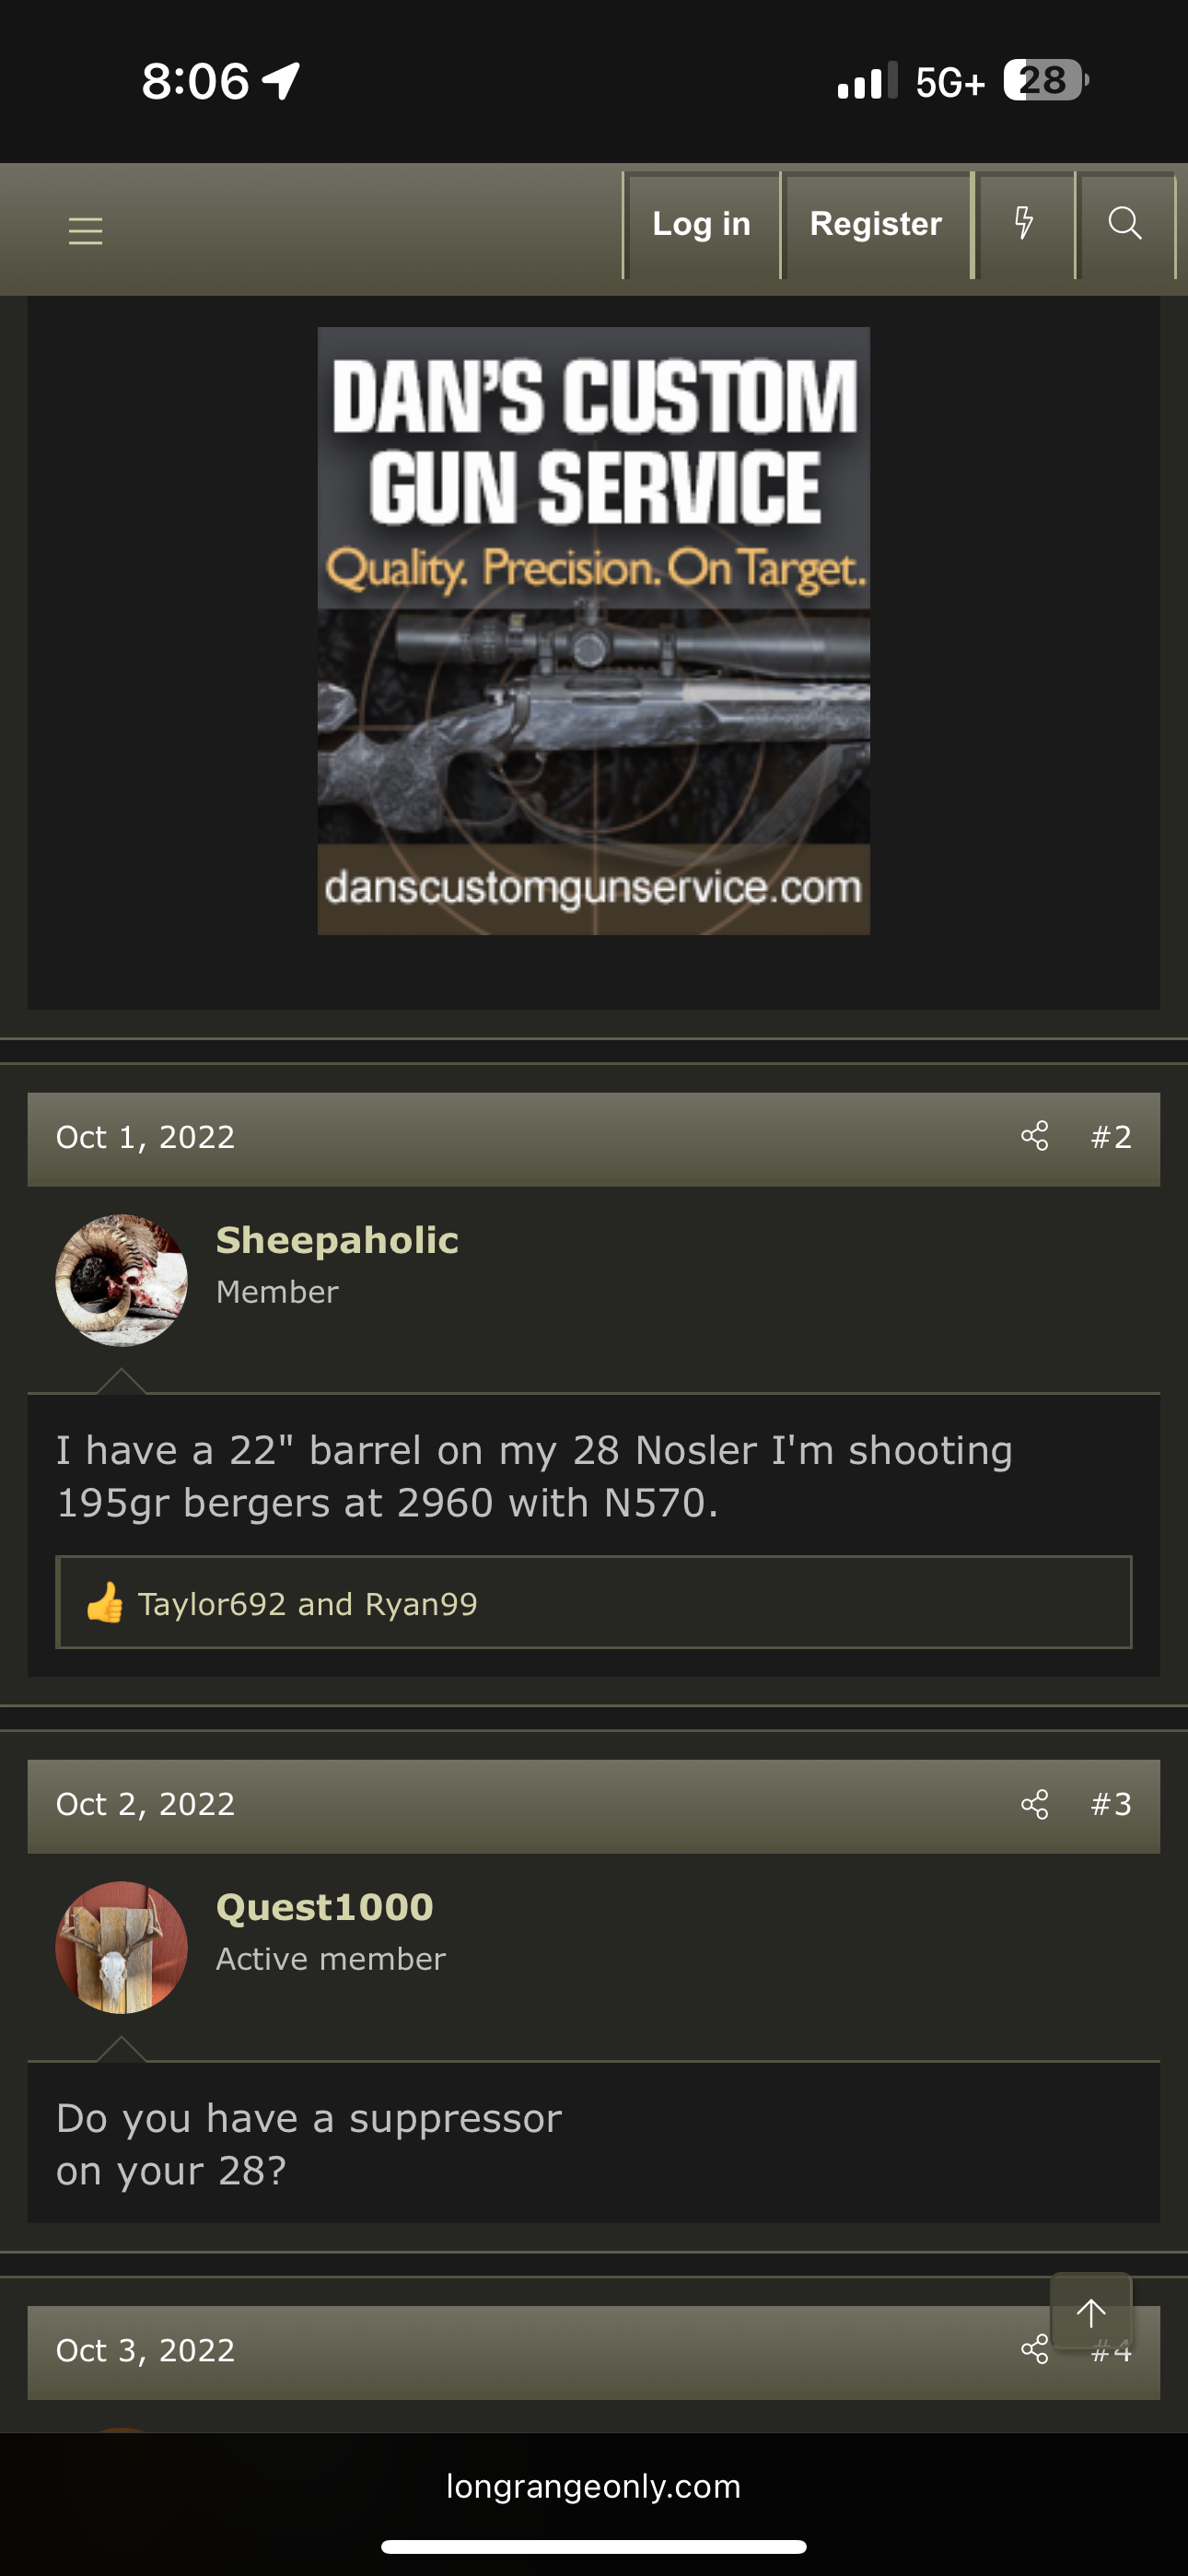The height and width of the screenshot is (2576, 1188).
Task: Open the What's new lightning icon
Action: pyautogui.click(x=1024, y=224)
